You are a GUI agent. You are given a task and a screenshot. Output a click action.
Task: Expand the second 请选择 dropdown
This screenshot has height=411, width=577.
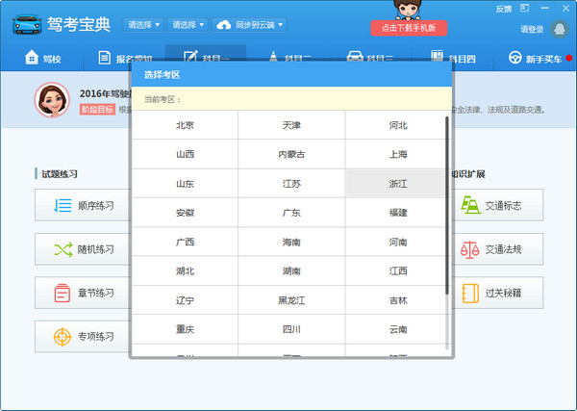pyautogui.click(x=188, y=25)
